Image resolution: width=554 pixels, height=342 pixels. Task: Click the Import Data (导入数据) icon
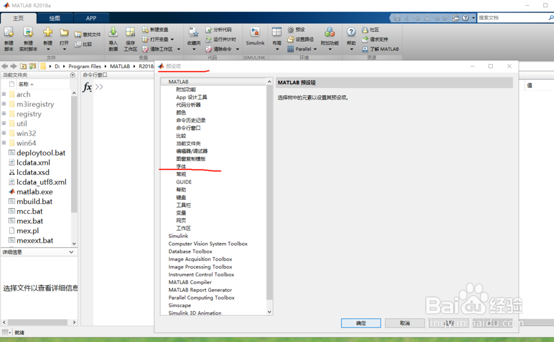[x=113, y=33]
